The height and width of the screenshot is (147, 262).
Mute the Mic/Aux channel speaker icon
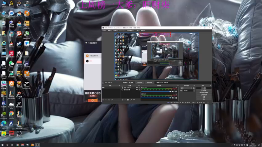173,91
